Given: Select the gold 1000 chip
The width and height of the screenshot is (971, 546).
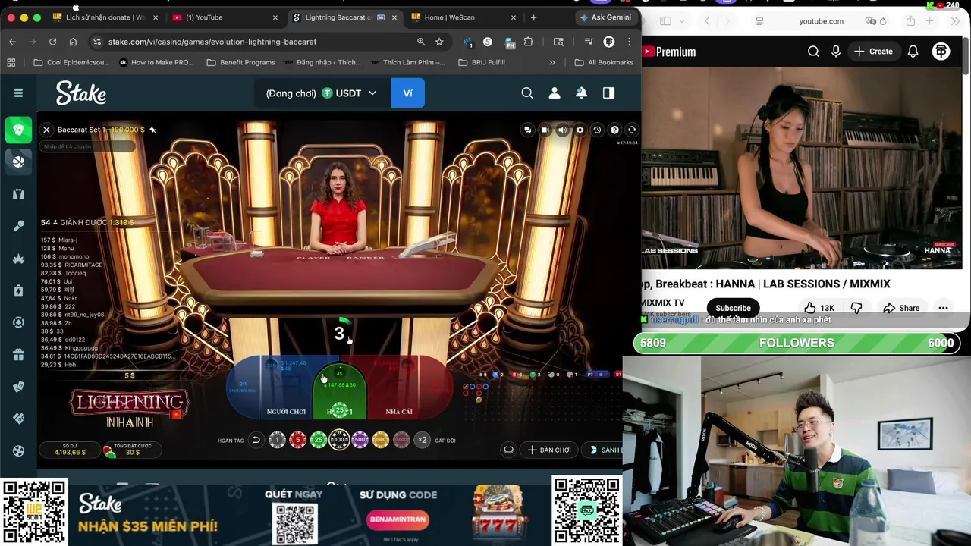Looking at the screenshot, I should coord(381,440).
